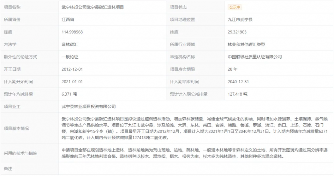Select start date 2012-12-01
Image resolution: width=334 pixels, height=176 pixels.
tap(72, 69)
